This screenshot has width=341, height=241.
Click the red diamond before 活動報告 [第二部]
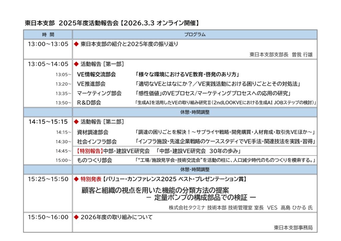[76, 122]
